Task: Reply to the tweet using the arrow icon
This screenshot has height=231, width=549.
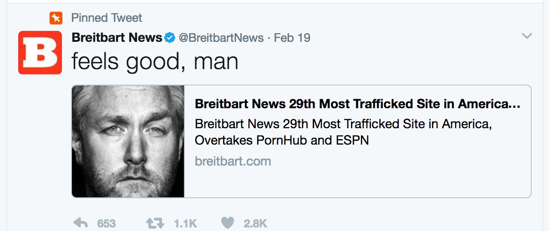Action: point(81,223)
